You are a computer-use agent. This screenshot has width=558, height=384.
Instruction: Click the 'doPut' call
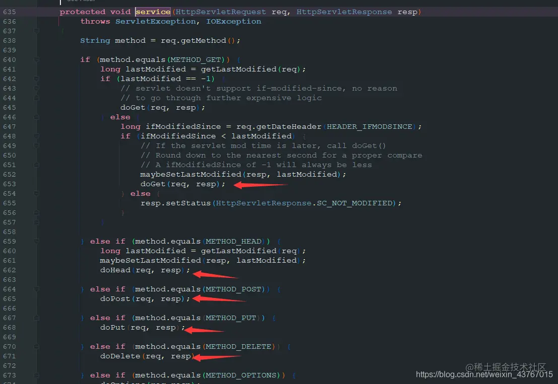[113, 328]
